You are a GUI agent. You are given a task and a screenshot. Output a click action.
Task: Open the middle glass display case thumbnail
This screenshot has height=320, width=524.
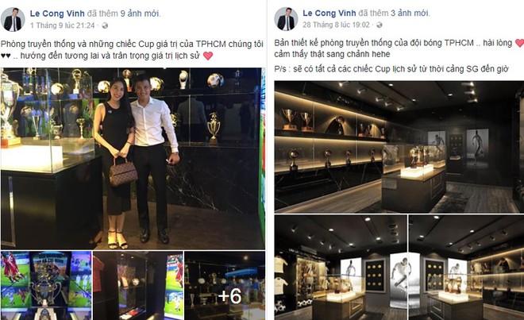tap(138, 286)
